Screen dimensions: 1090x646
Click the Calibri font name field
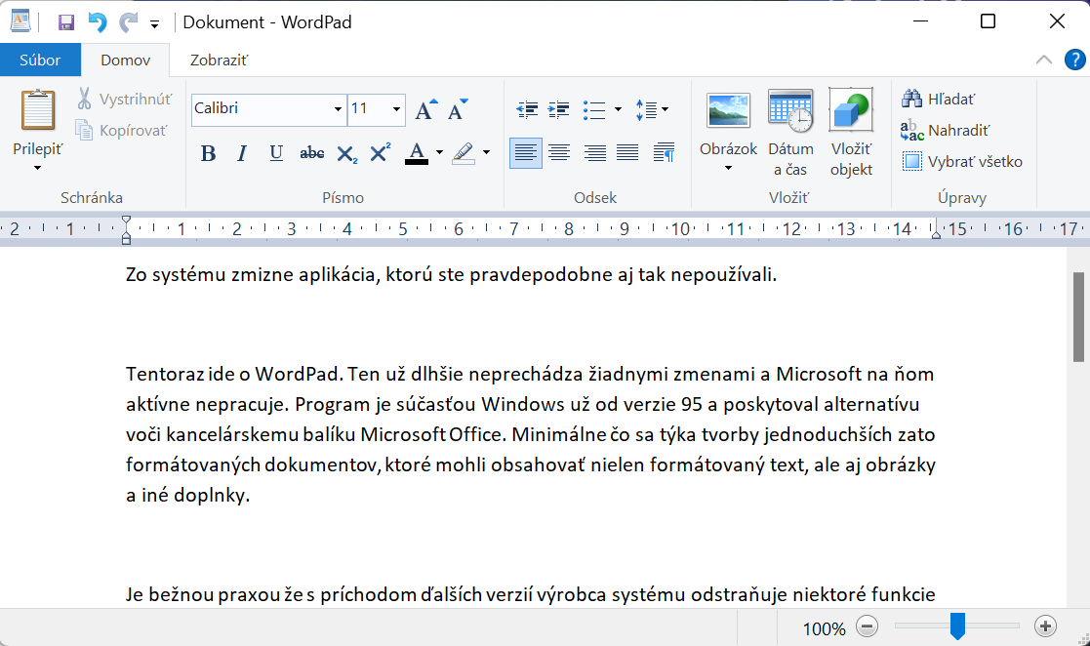tap(262, 108)
